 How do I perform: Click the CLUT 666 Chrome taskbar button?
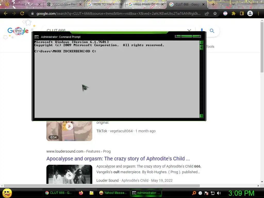[x=59, y=193]
